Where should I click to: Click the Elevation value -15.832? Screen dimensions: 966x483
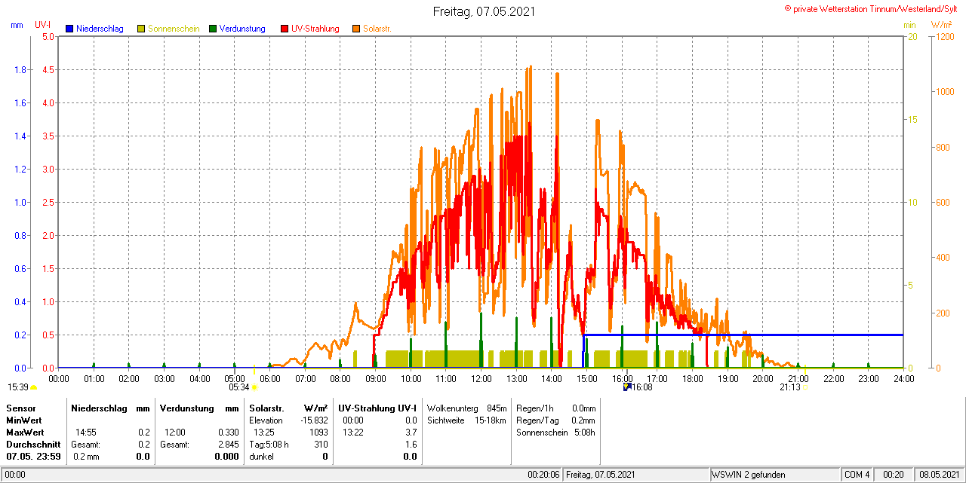click(313, 420)
